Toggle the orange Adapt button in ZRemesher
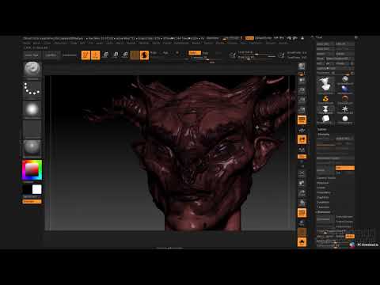Screen dimensions: 380x285 350,236
